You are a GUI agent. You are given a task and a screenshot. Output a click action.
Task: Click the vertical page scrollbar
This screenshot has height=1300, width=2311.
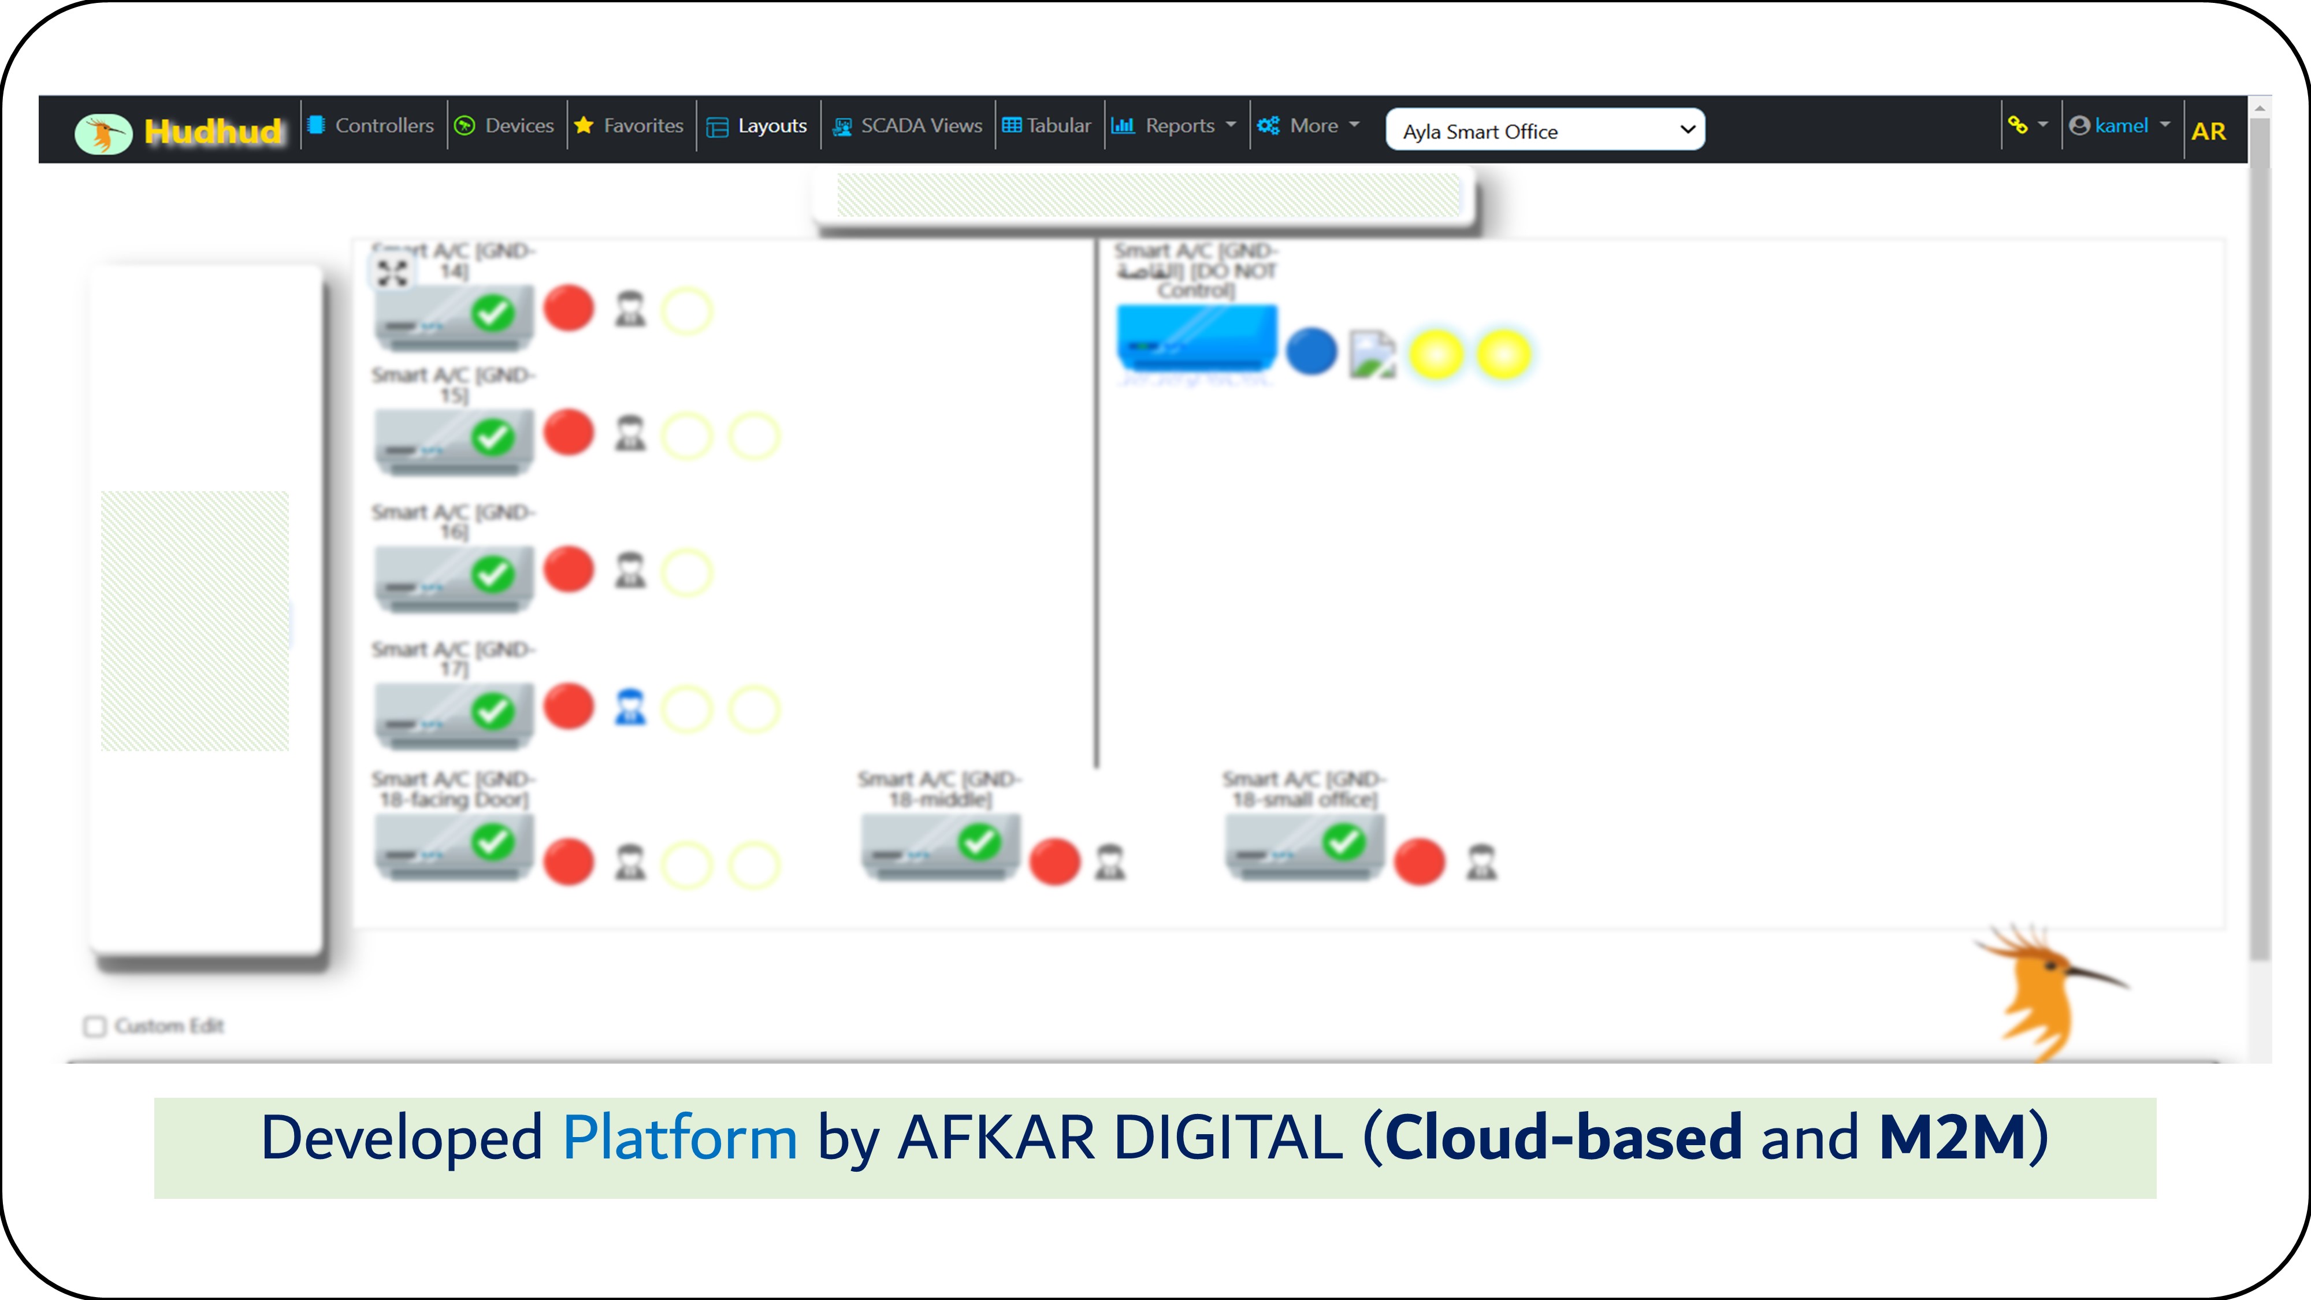[x=2259, y=538]
